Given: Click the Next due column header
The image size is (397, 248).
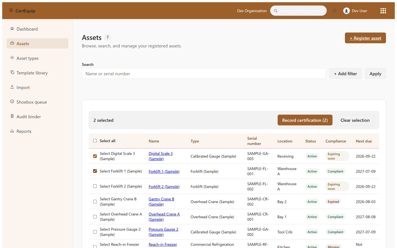Looking at the screenshot, I should pyautogui.click(x=364, y=141).
